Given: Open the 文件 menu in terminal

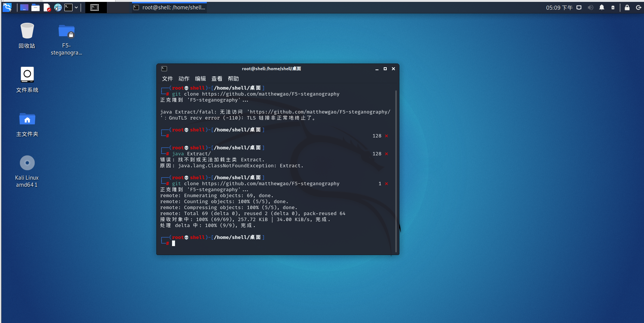Looking at the screenshot, I should [x=168, y=79].
